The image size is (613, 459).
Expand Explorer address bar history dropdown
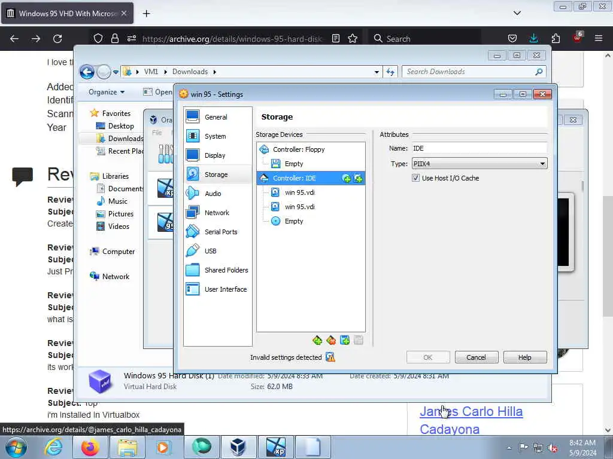pyautogui.click(x=376, y=72)
